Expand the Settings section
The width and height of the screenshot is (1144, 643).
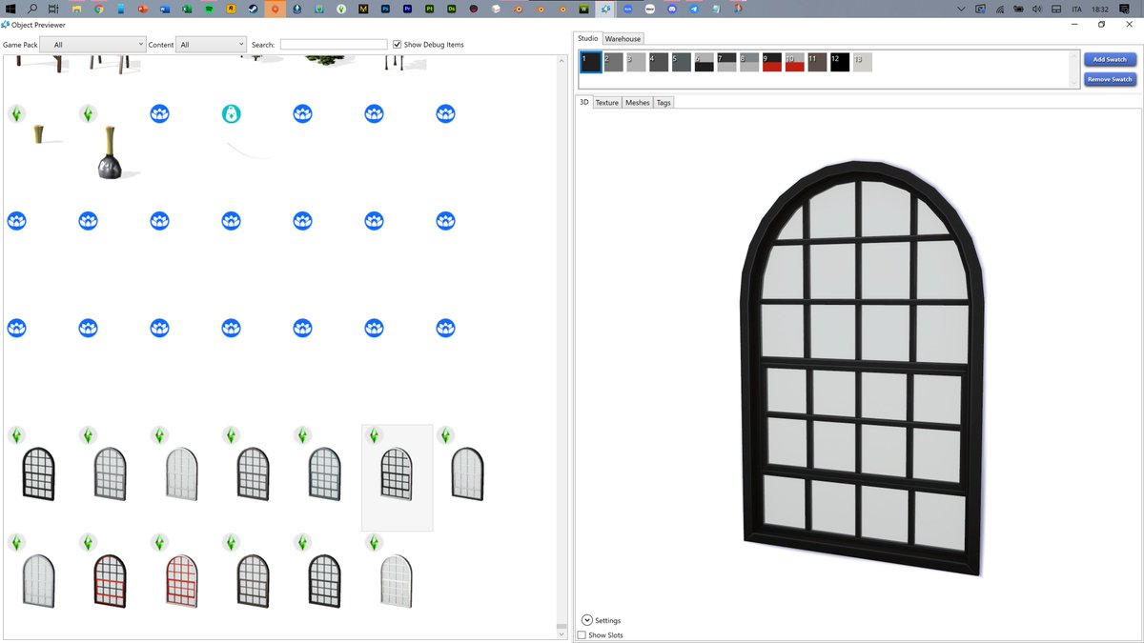(587, 620)
